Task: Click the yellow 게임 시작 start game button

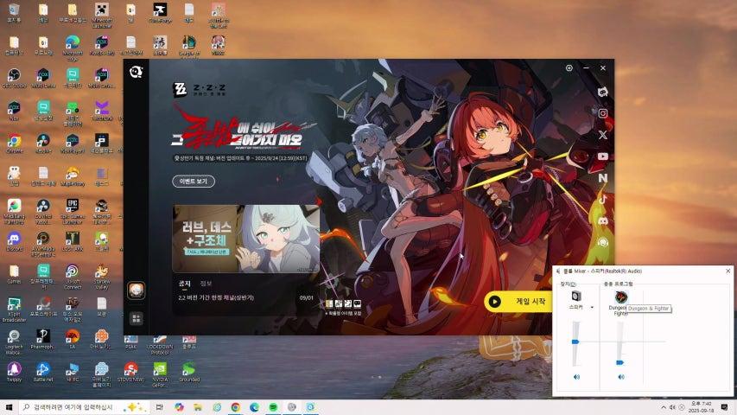Action: tap(518, 302)
